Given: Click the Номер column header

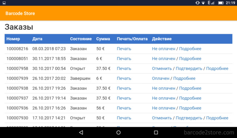Looking at the screenshot, I should (x=13, y=39).
